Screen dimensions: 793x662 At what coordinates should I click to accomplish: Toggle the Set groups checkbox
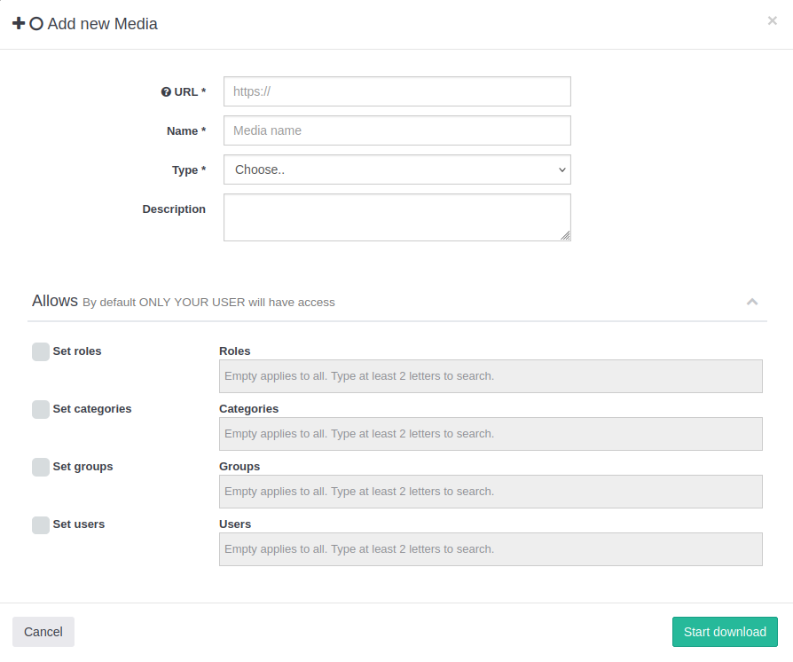[41, 467]
